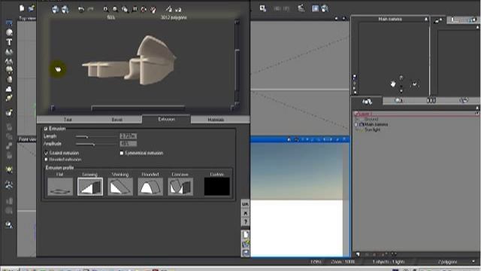The image size is (481, 271).
Task: Select the rock tool in left toolbar
Action: pyautogui.click(x=9, y=80)
